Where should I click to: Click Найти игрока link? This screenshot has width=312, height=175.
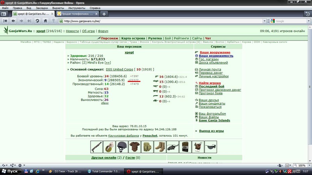[x=210, y=83]
